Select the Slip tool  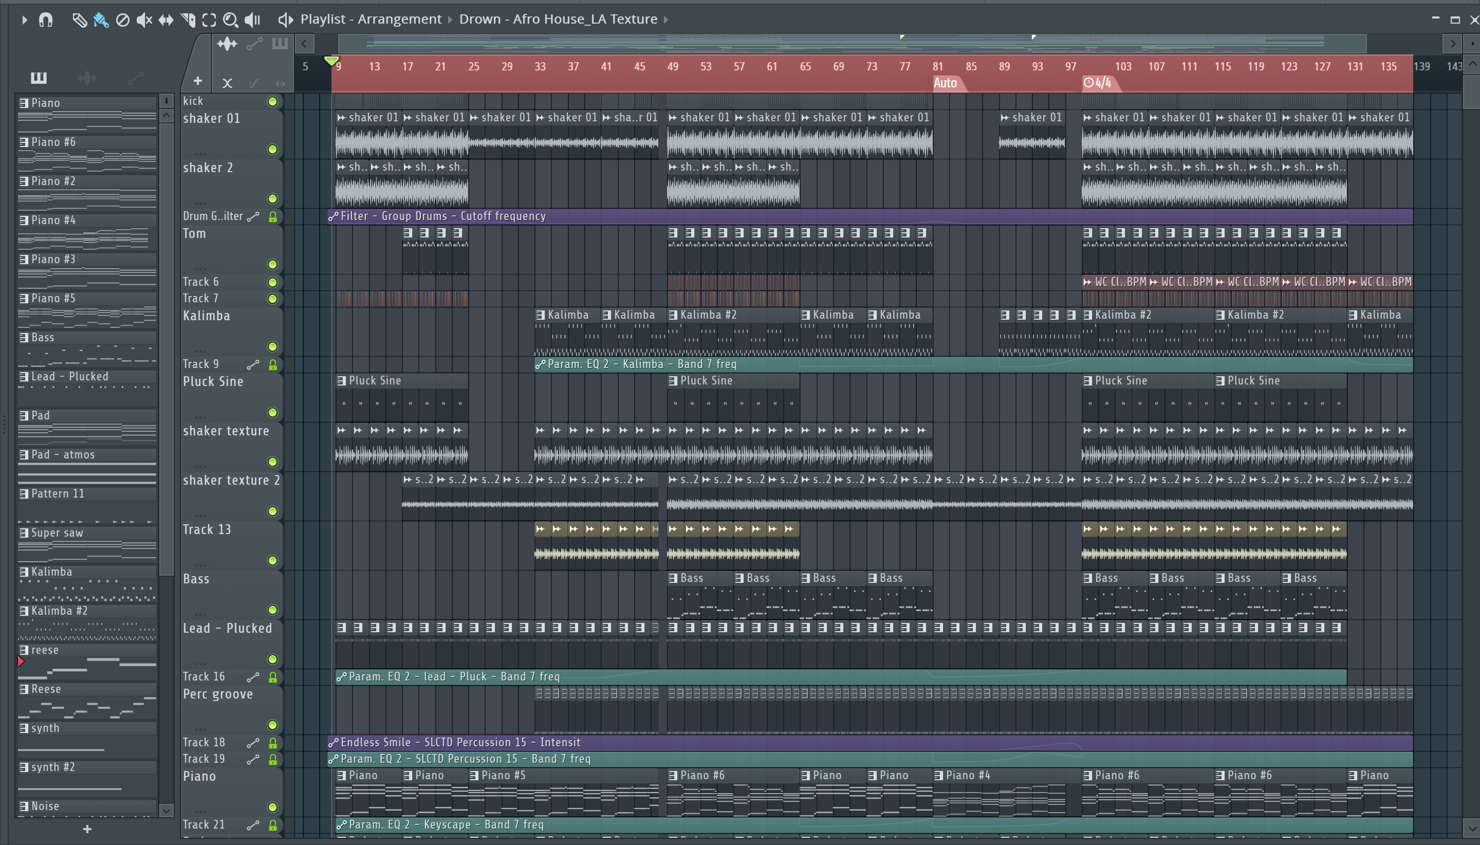point(166,20)
